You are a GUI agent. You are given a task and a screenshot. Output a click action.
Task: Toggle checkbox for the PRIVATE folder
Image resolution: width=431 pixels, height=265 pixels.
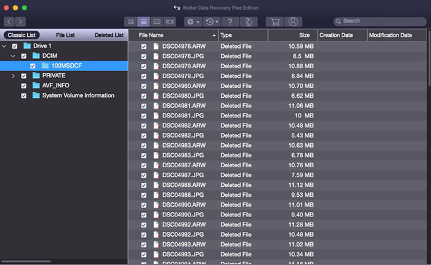24,76
